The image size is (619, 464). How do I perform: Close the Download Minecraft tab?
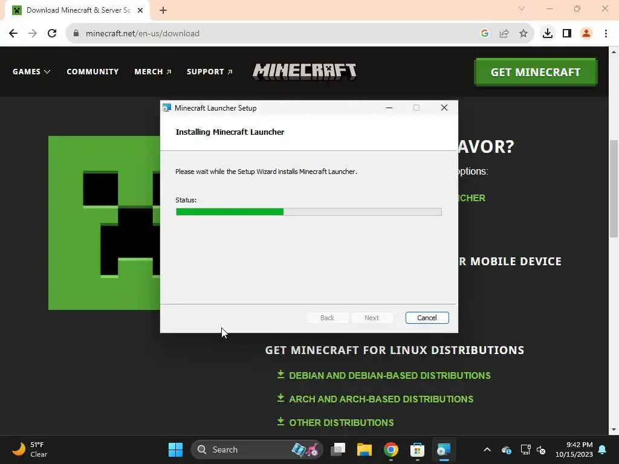(140, 10)
